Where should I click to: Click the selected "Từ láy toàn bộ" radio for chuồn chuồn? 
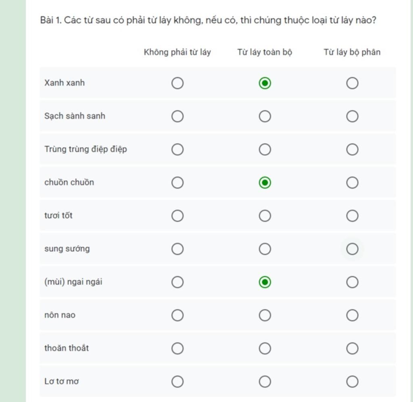(x=265, y=183)
